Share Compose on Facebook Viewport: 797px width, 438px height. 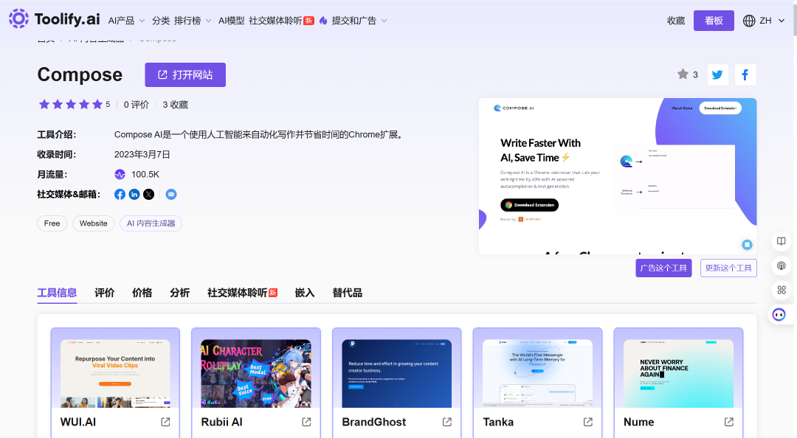point(745,75)
